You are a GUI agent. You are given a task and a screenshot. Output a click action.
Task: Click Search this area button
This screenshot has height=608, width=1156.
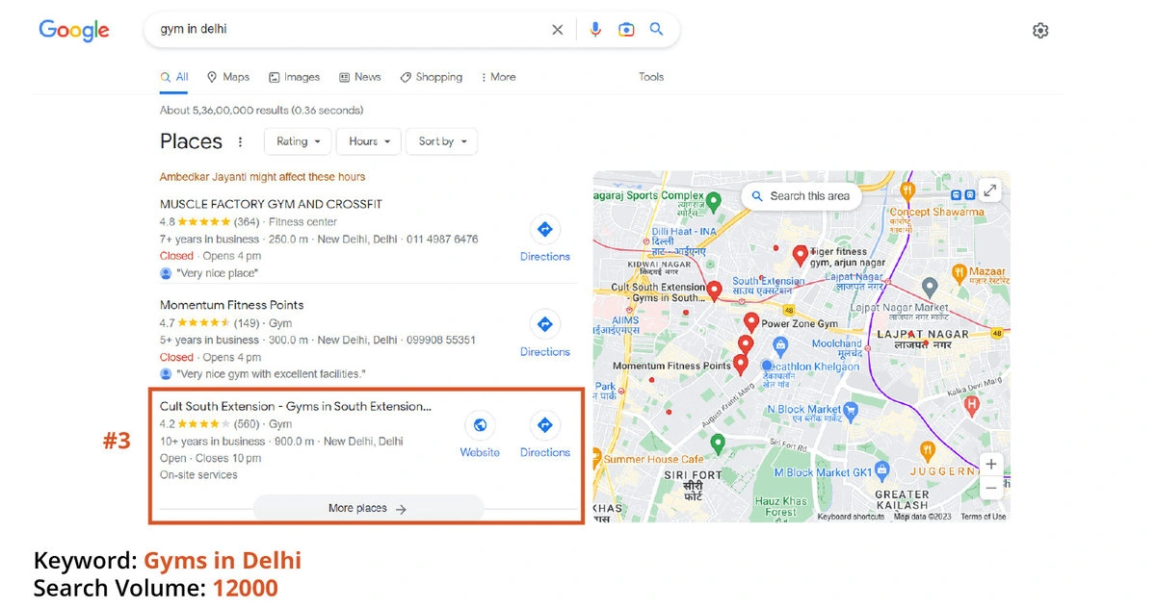tap(801, 196)
